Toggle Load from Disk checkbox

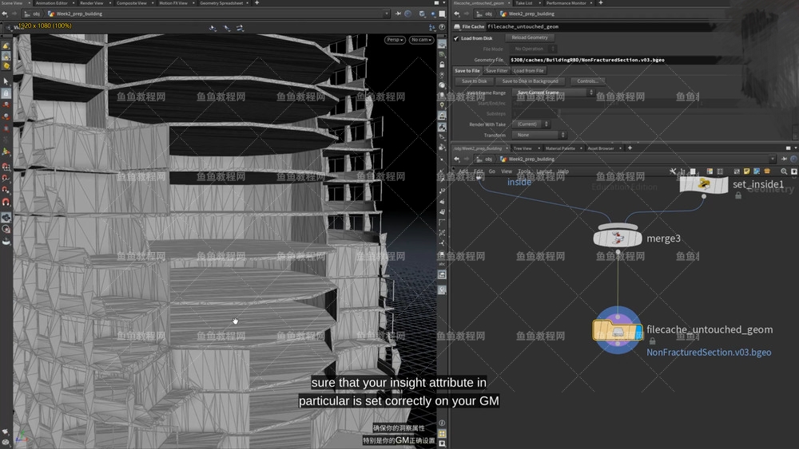click(x=456, y=38)
